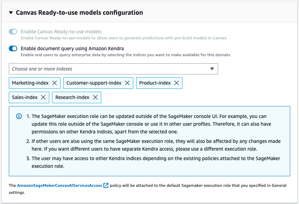Select the Sales-index tag label
The width and height of the screenshot is (299, 204).
(25, 97)
